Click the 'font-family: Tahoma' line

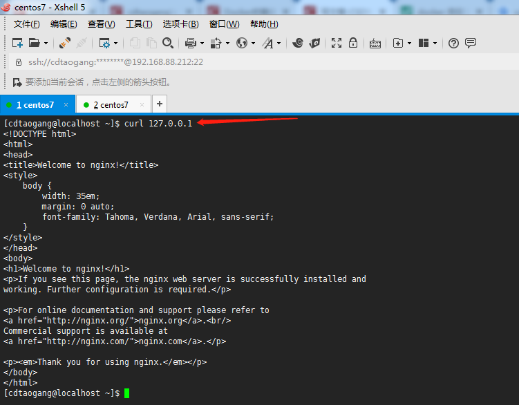click(x=158, y=217)
